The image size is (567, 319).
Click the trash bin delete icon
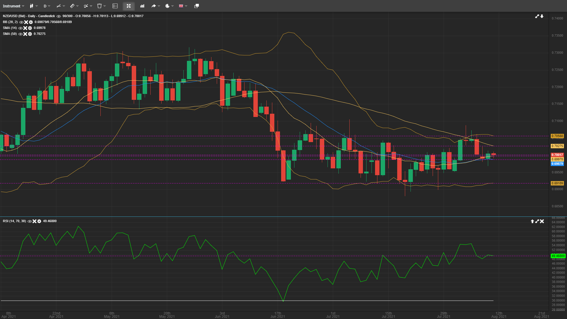(x=100, y=6)
